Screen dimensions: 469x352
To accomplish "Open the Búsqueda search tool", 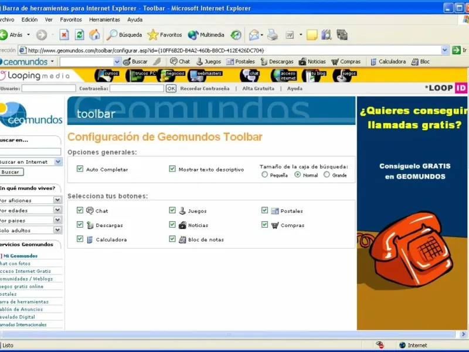I will click(x=124, y=35).
